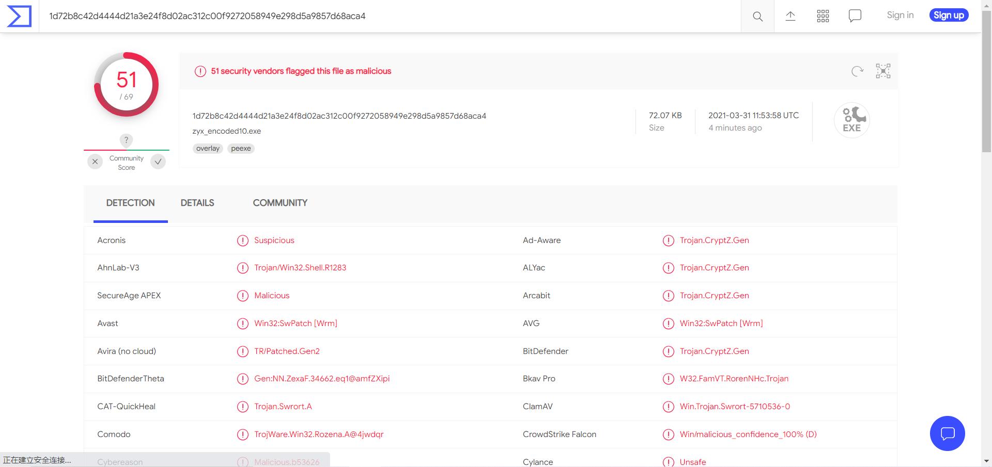This screenshot has height=467, width=992.
Task: Click the vertical page scrollbar
Action: [x=986, y=83]
